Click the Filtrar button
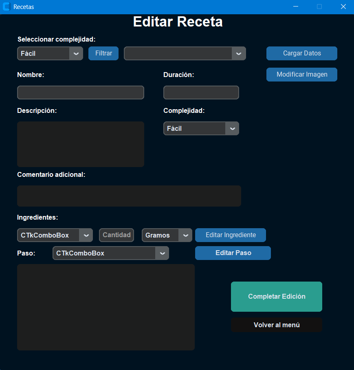The width and height of the screenshot is (354, 370). [103, 53]
